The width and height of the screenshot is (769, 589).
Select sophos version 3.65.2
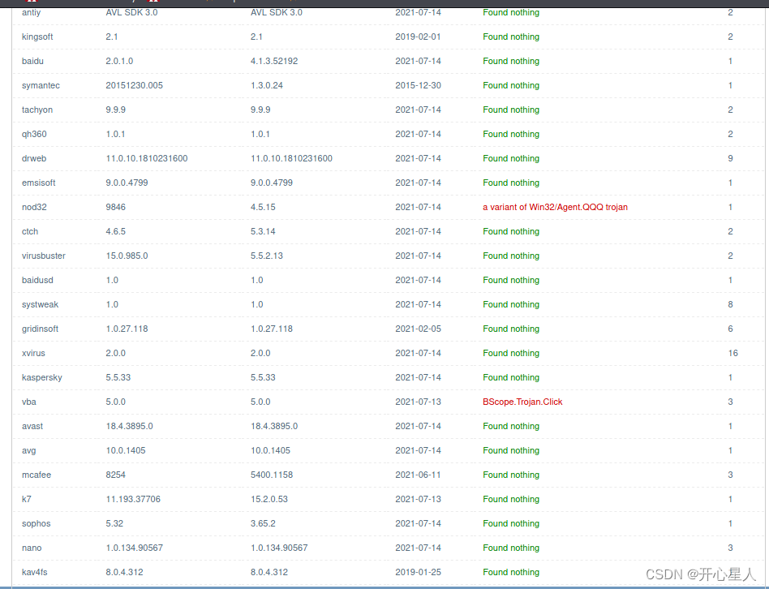tap(263, 524)
